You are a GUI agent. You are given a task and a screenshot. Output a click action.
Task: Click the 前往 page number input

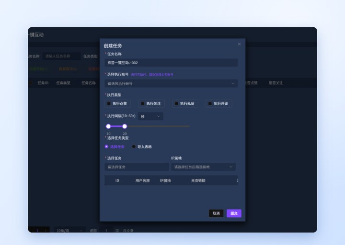[x=106, y=230]
